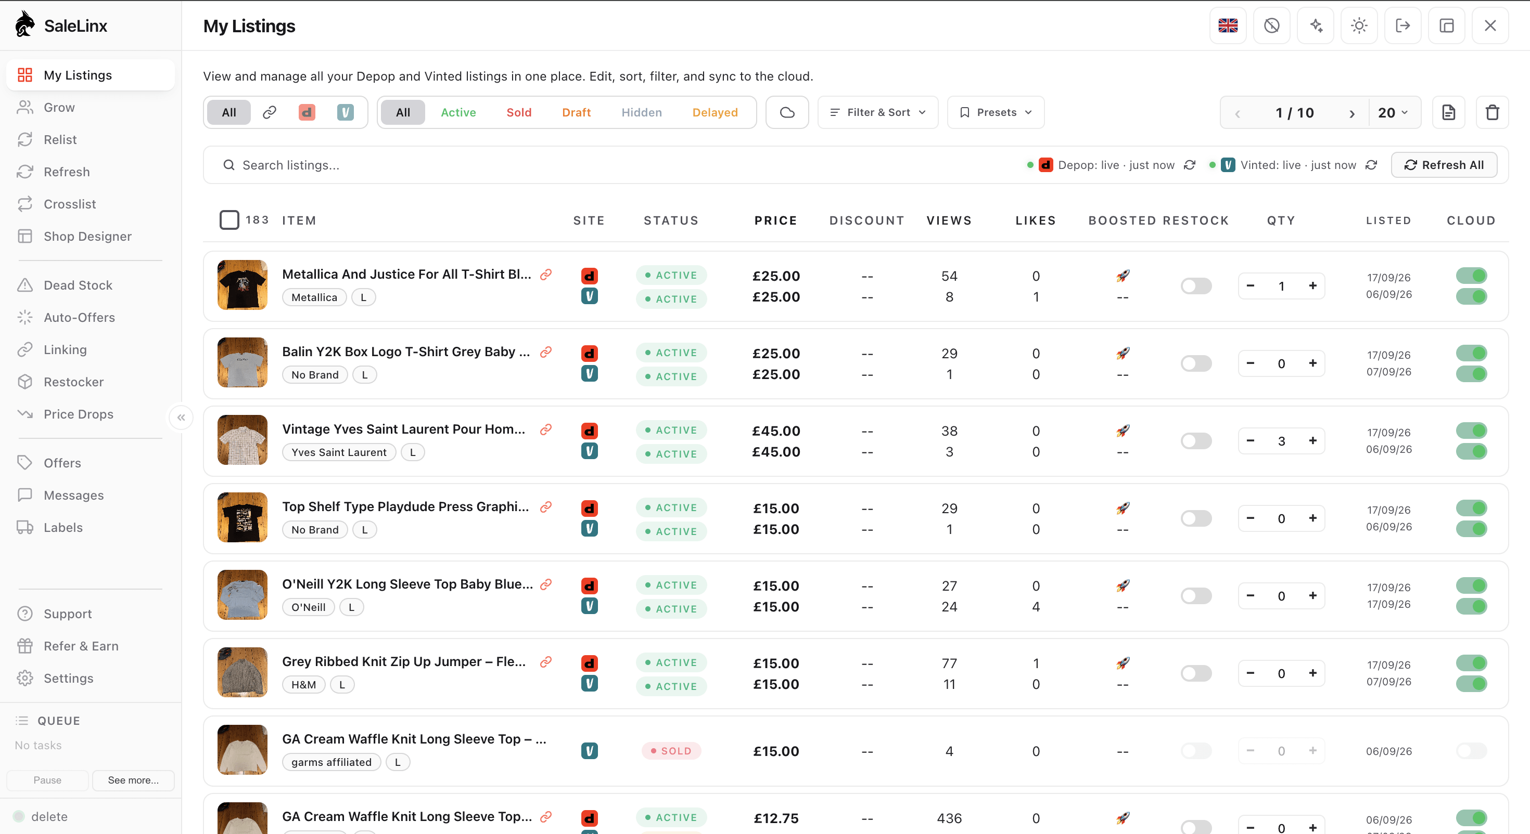Screen dimensions: 1530x834
Task: Click the cloud sync icon button
Action: click(x=787, y=112)
